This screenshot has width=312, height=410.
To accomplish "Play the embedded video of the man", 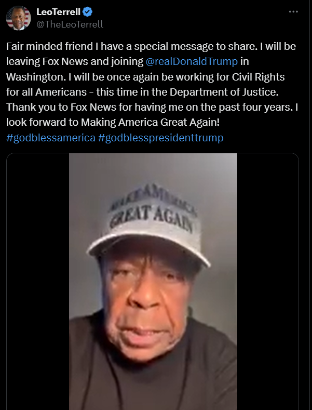I will (x=153, y=281).
